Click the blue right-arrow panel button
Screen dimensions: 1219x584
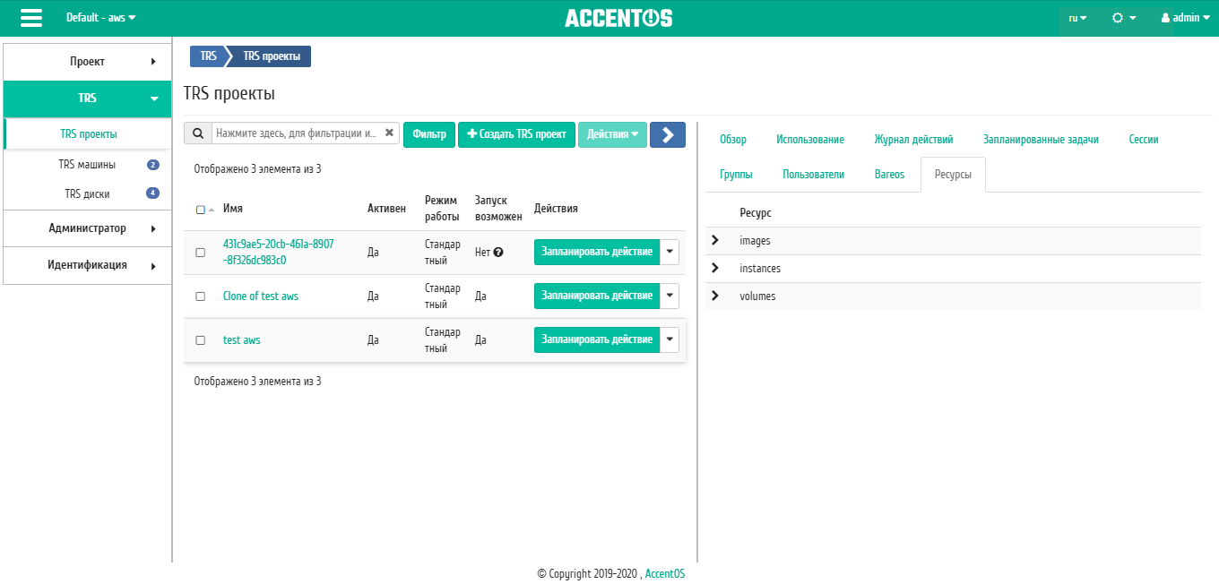click(668, 134)
